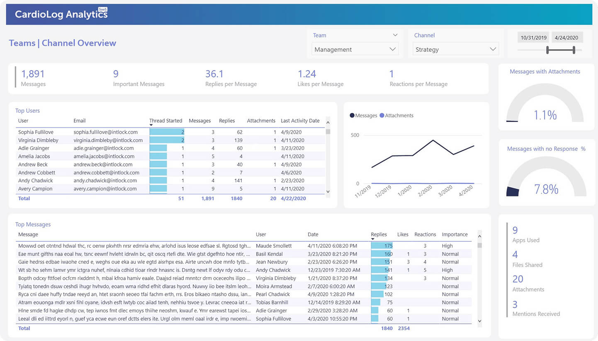Click Top Messages scrollbar up arrow
598x341 pixels.
[x=480, y=236]
